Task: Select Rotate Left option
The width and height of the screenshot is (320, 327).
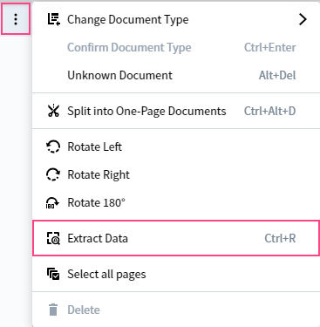Action: click(176, 146)
